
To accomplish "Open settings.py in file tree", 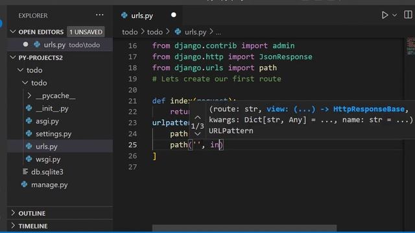I will [53, 134].
